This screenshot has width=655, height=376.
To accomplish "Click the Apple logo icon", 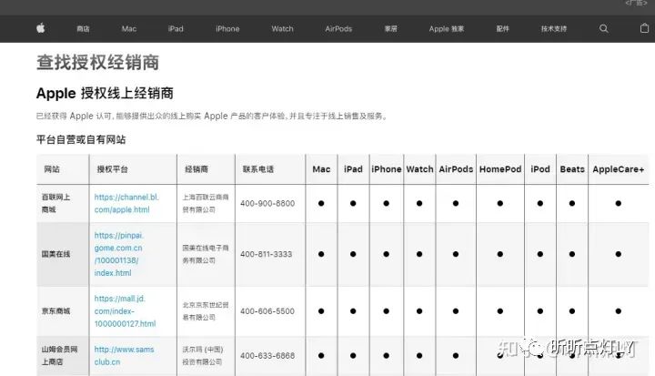I will [40, 28].
